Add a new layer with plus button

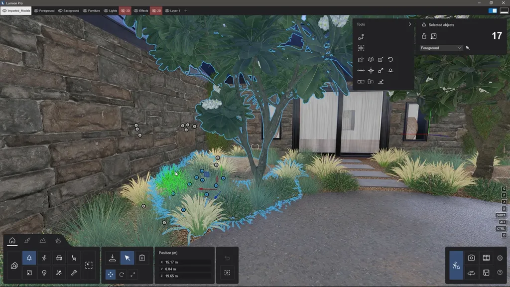[186, 10]
